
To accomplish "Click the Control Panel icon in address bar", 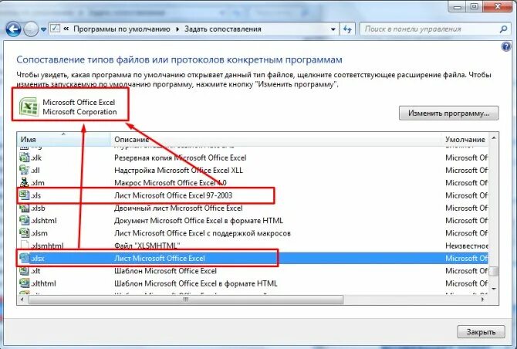I will click(x=55, y=29).
